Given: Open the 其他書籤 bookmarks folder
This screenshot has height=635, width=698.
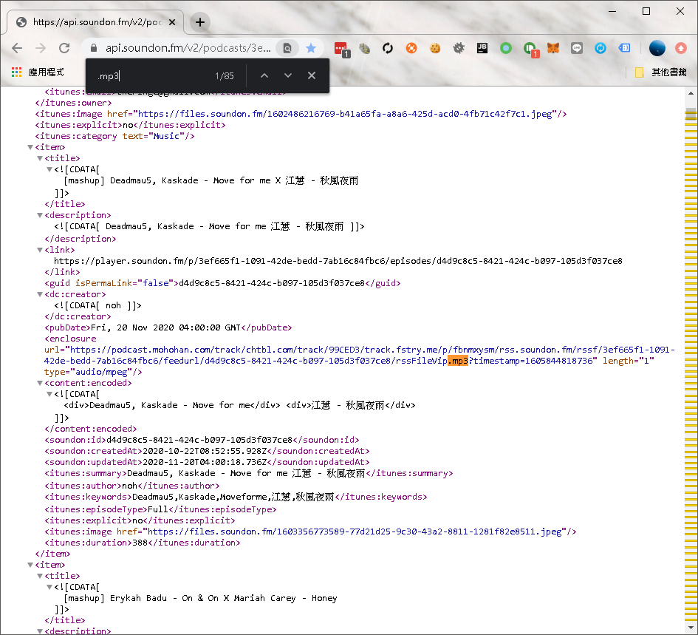Looking at the screenshot, I should coord(660,72).
